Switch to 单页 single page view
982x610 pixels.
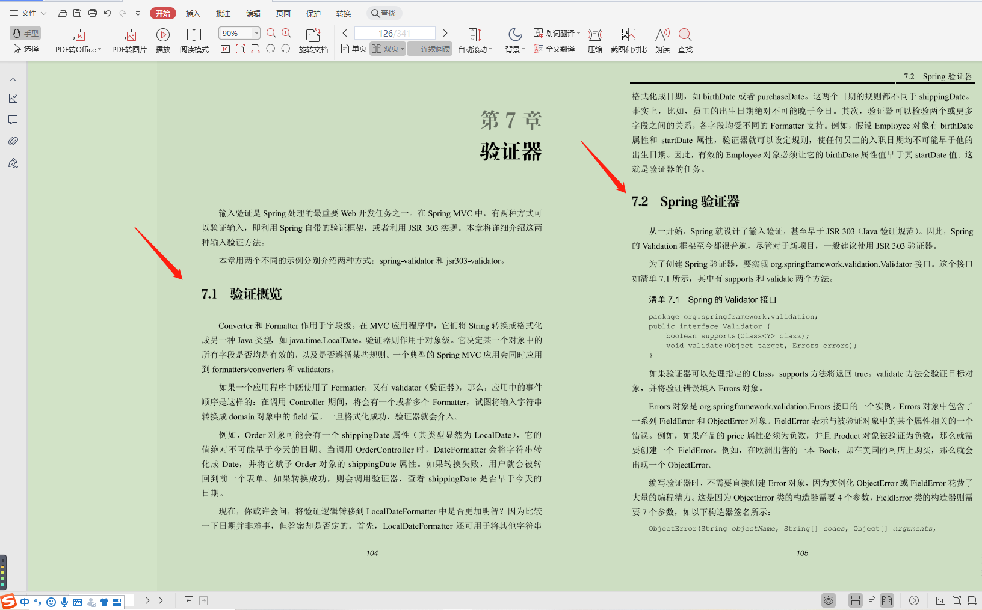[x=354, y=49]
